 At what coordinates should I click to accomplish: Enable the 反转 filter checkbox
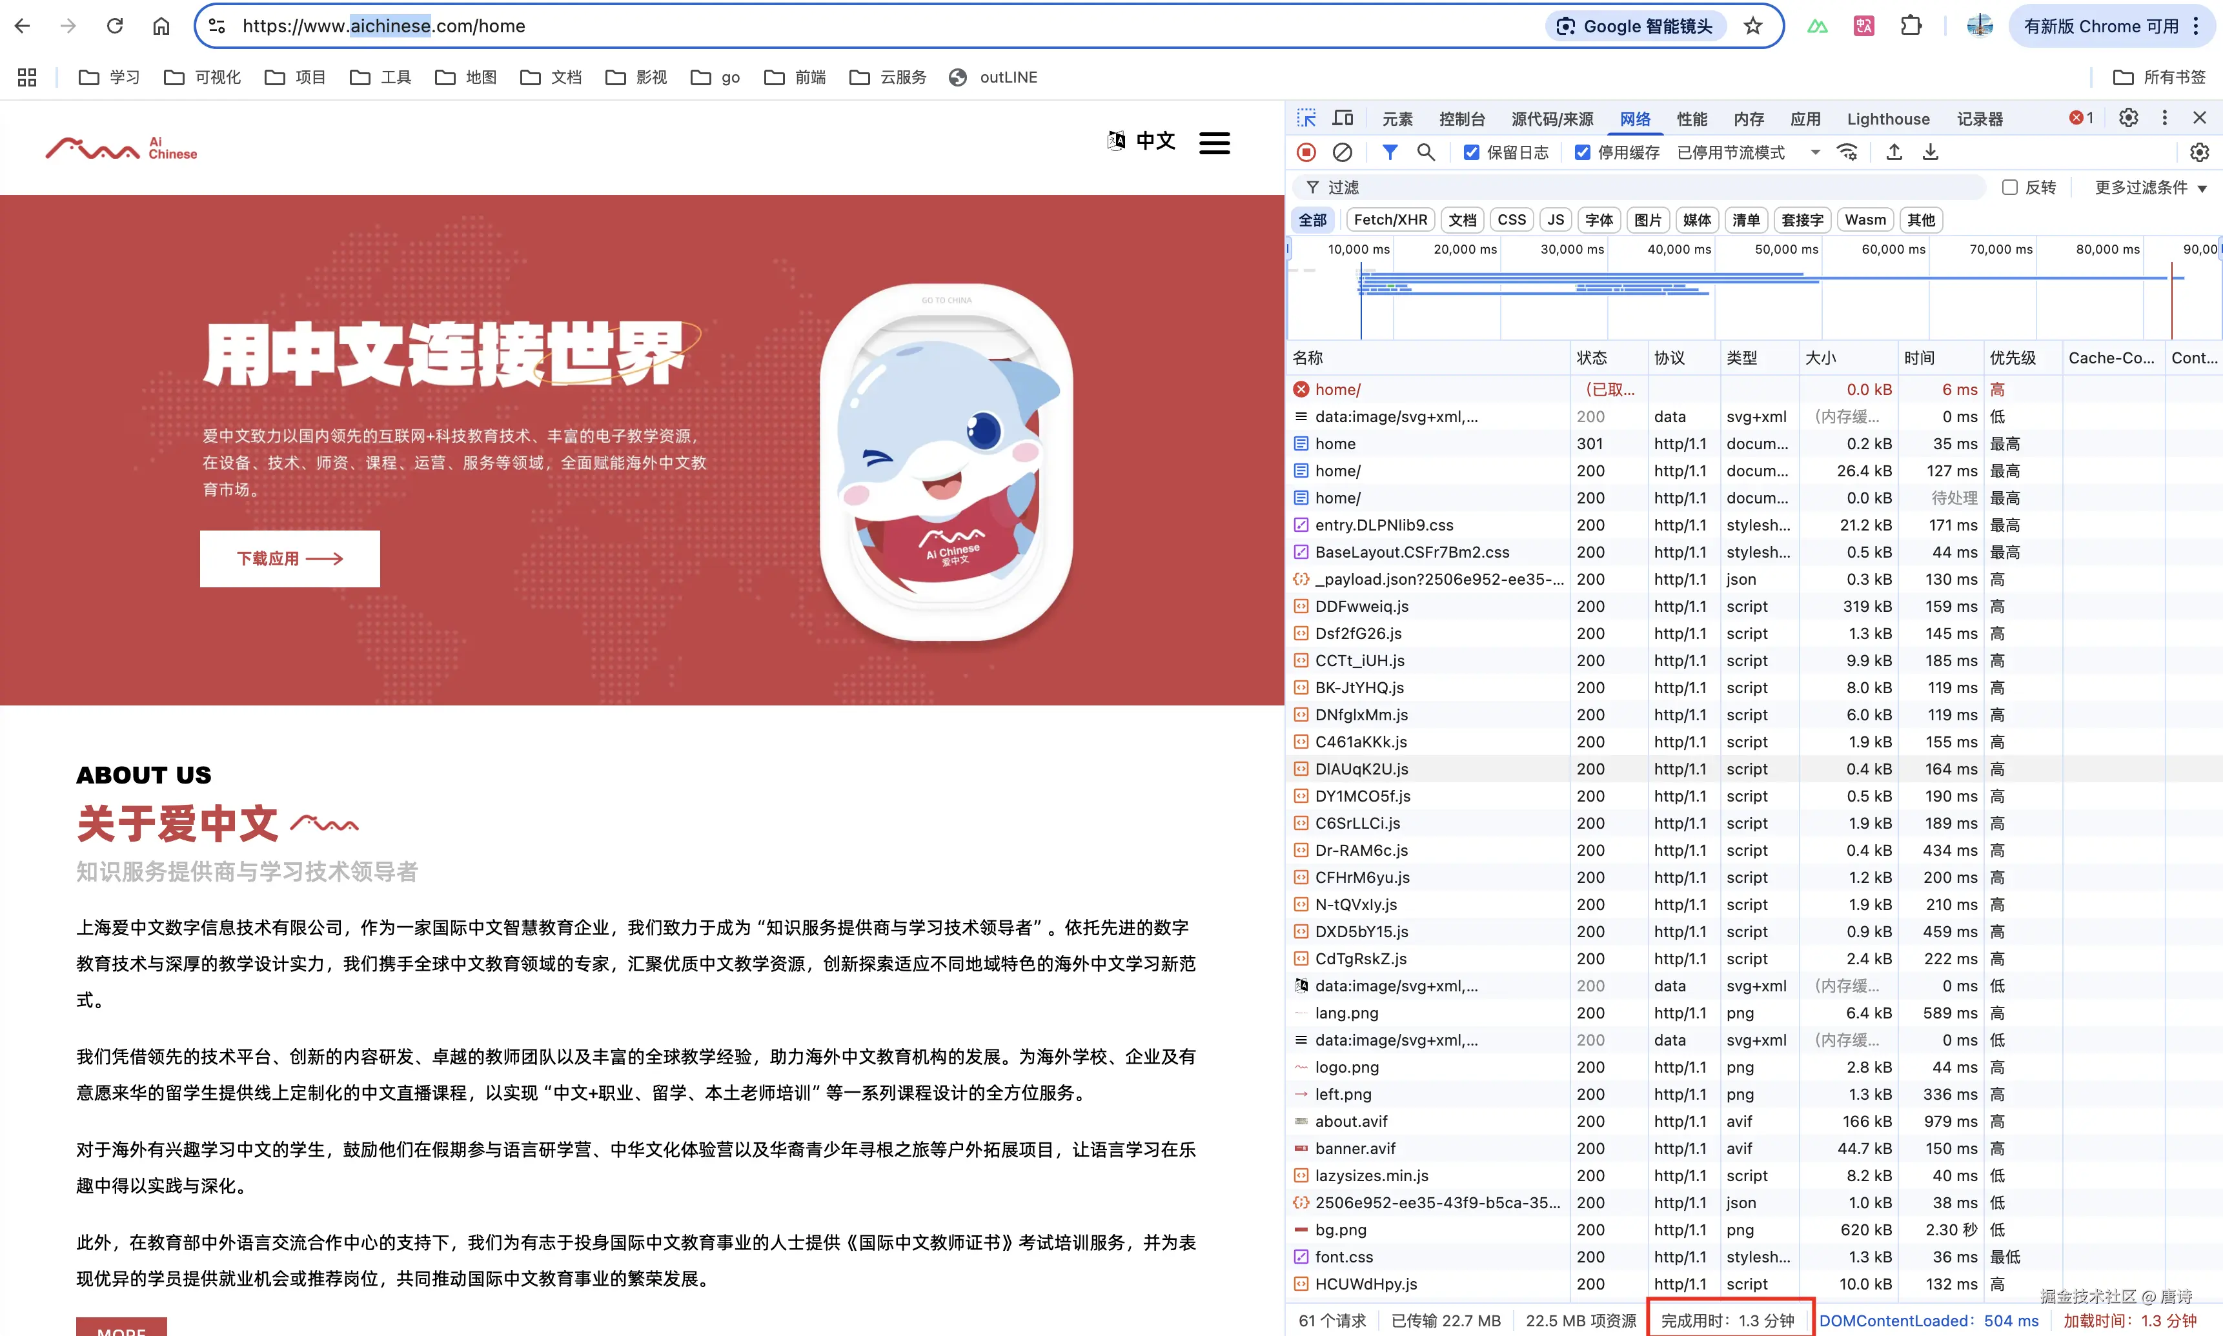pos(2009,187)
